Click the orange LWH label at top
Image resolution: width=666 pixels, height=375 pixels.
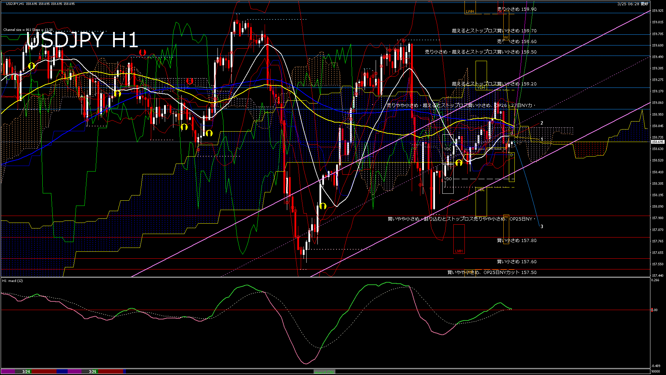pyautogui.click(x=470, y=11)
